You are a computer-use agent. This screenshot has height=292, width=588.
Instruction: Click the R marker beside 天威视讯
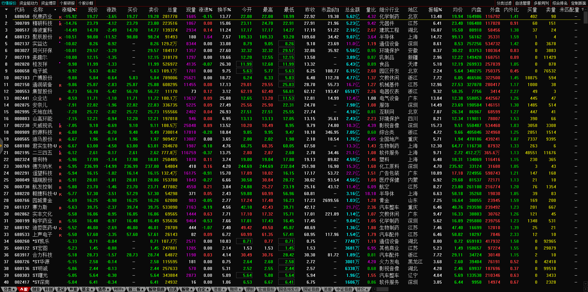(60, 126)
